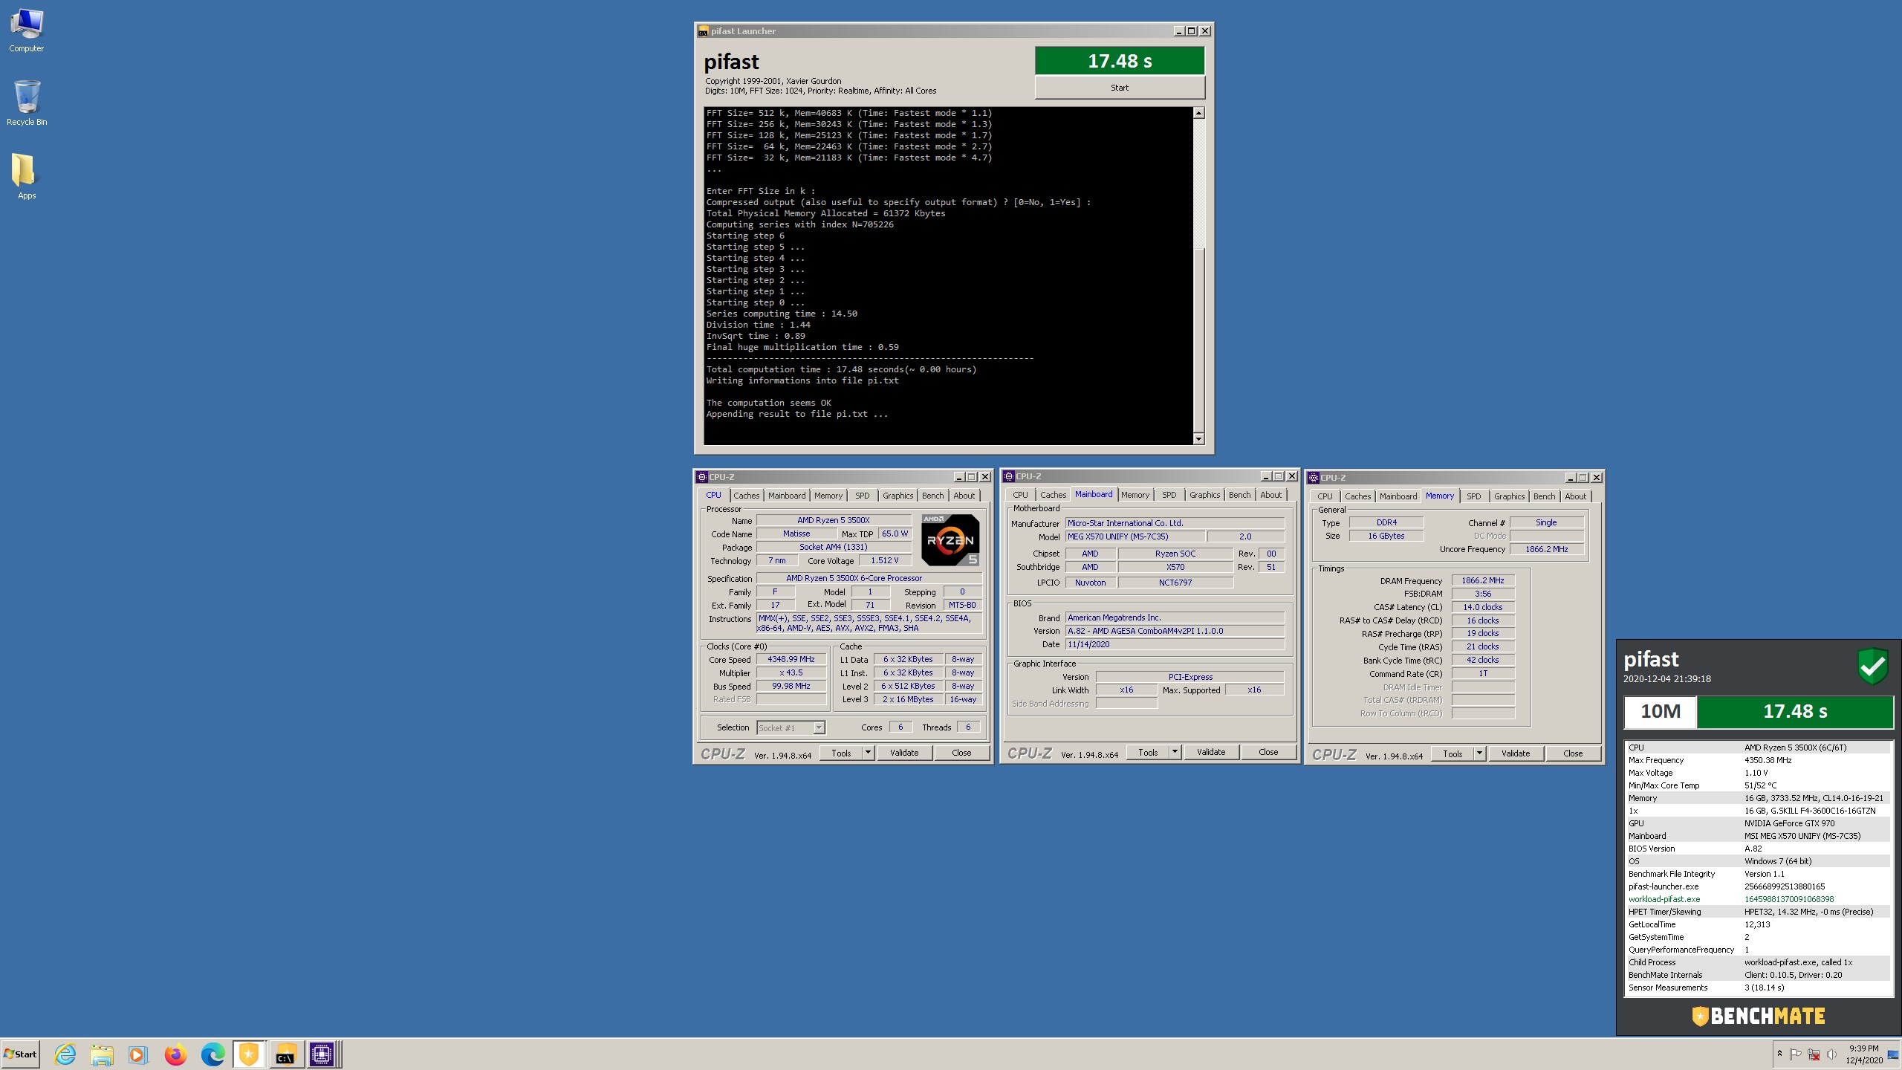Click Tools button in CPU-Z Mainboard window
The image size is (1902, 1070).
[1148, 752]
